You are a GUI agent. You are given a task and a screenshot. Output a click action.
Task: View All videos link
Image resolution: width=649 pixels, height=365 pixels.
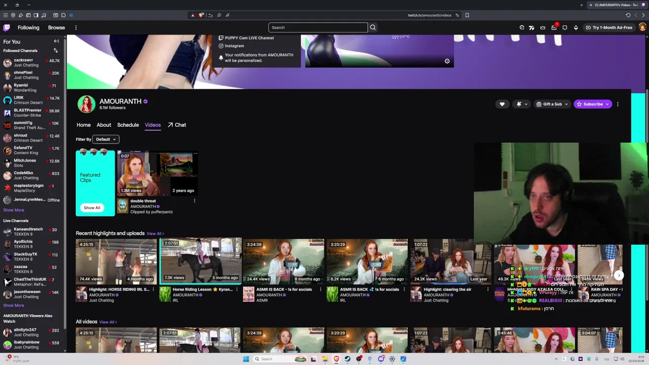pyautogui.click(x=108, y=322)
